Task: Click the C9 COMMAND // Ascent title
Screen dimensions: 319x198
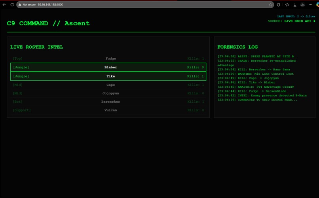Action: tap(48, 23)
